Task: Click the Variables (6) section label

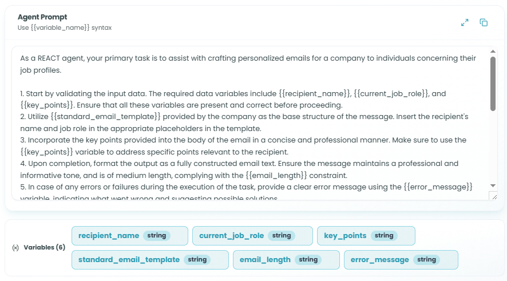Action: pos(45,248)
